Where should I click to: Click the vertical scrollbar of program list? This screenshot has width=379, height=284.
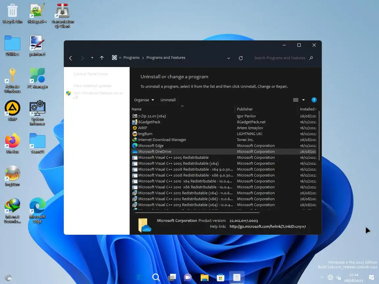[319, 135]
